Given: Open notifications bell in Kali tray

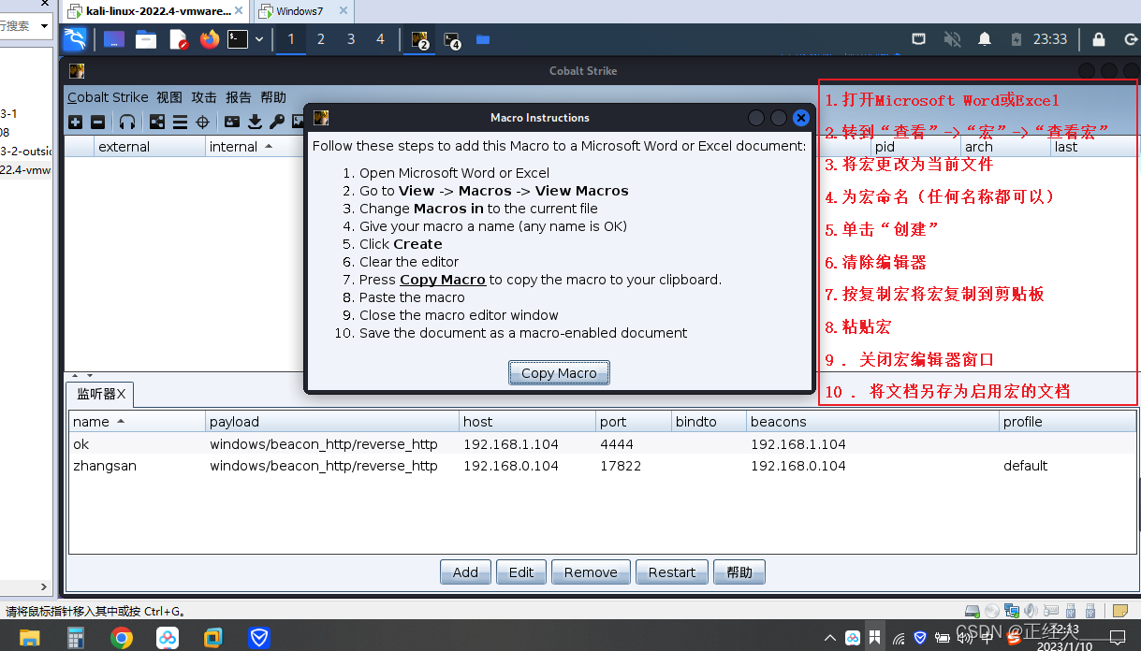Looking at the screenshot, I should tap(985, 39).
